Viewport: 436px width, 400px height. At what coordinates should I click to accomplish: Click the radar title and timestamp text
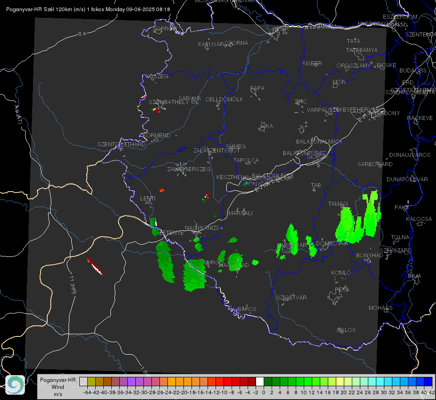coord(88,9)
